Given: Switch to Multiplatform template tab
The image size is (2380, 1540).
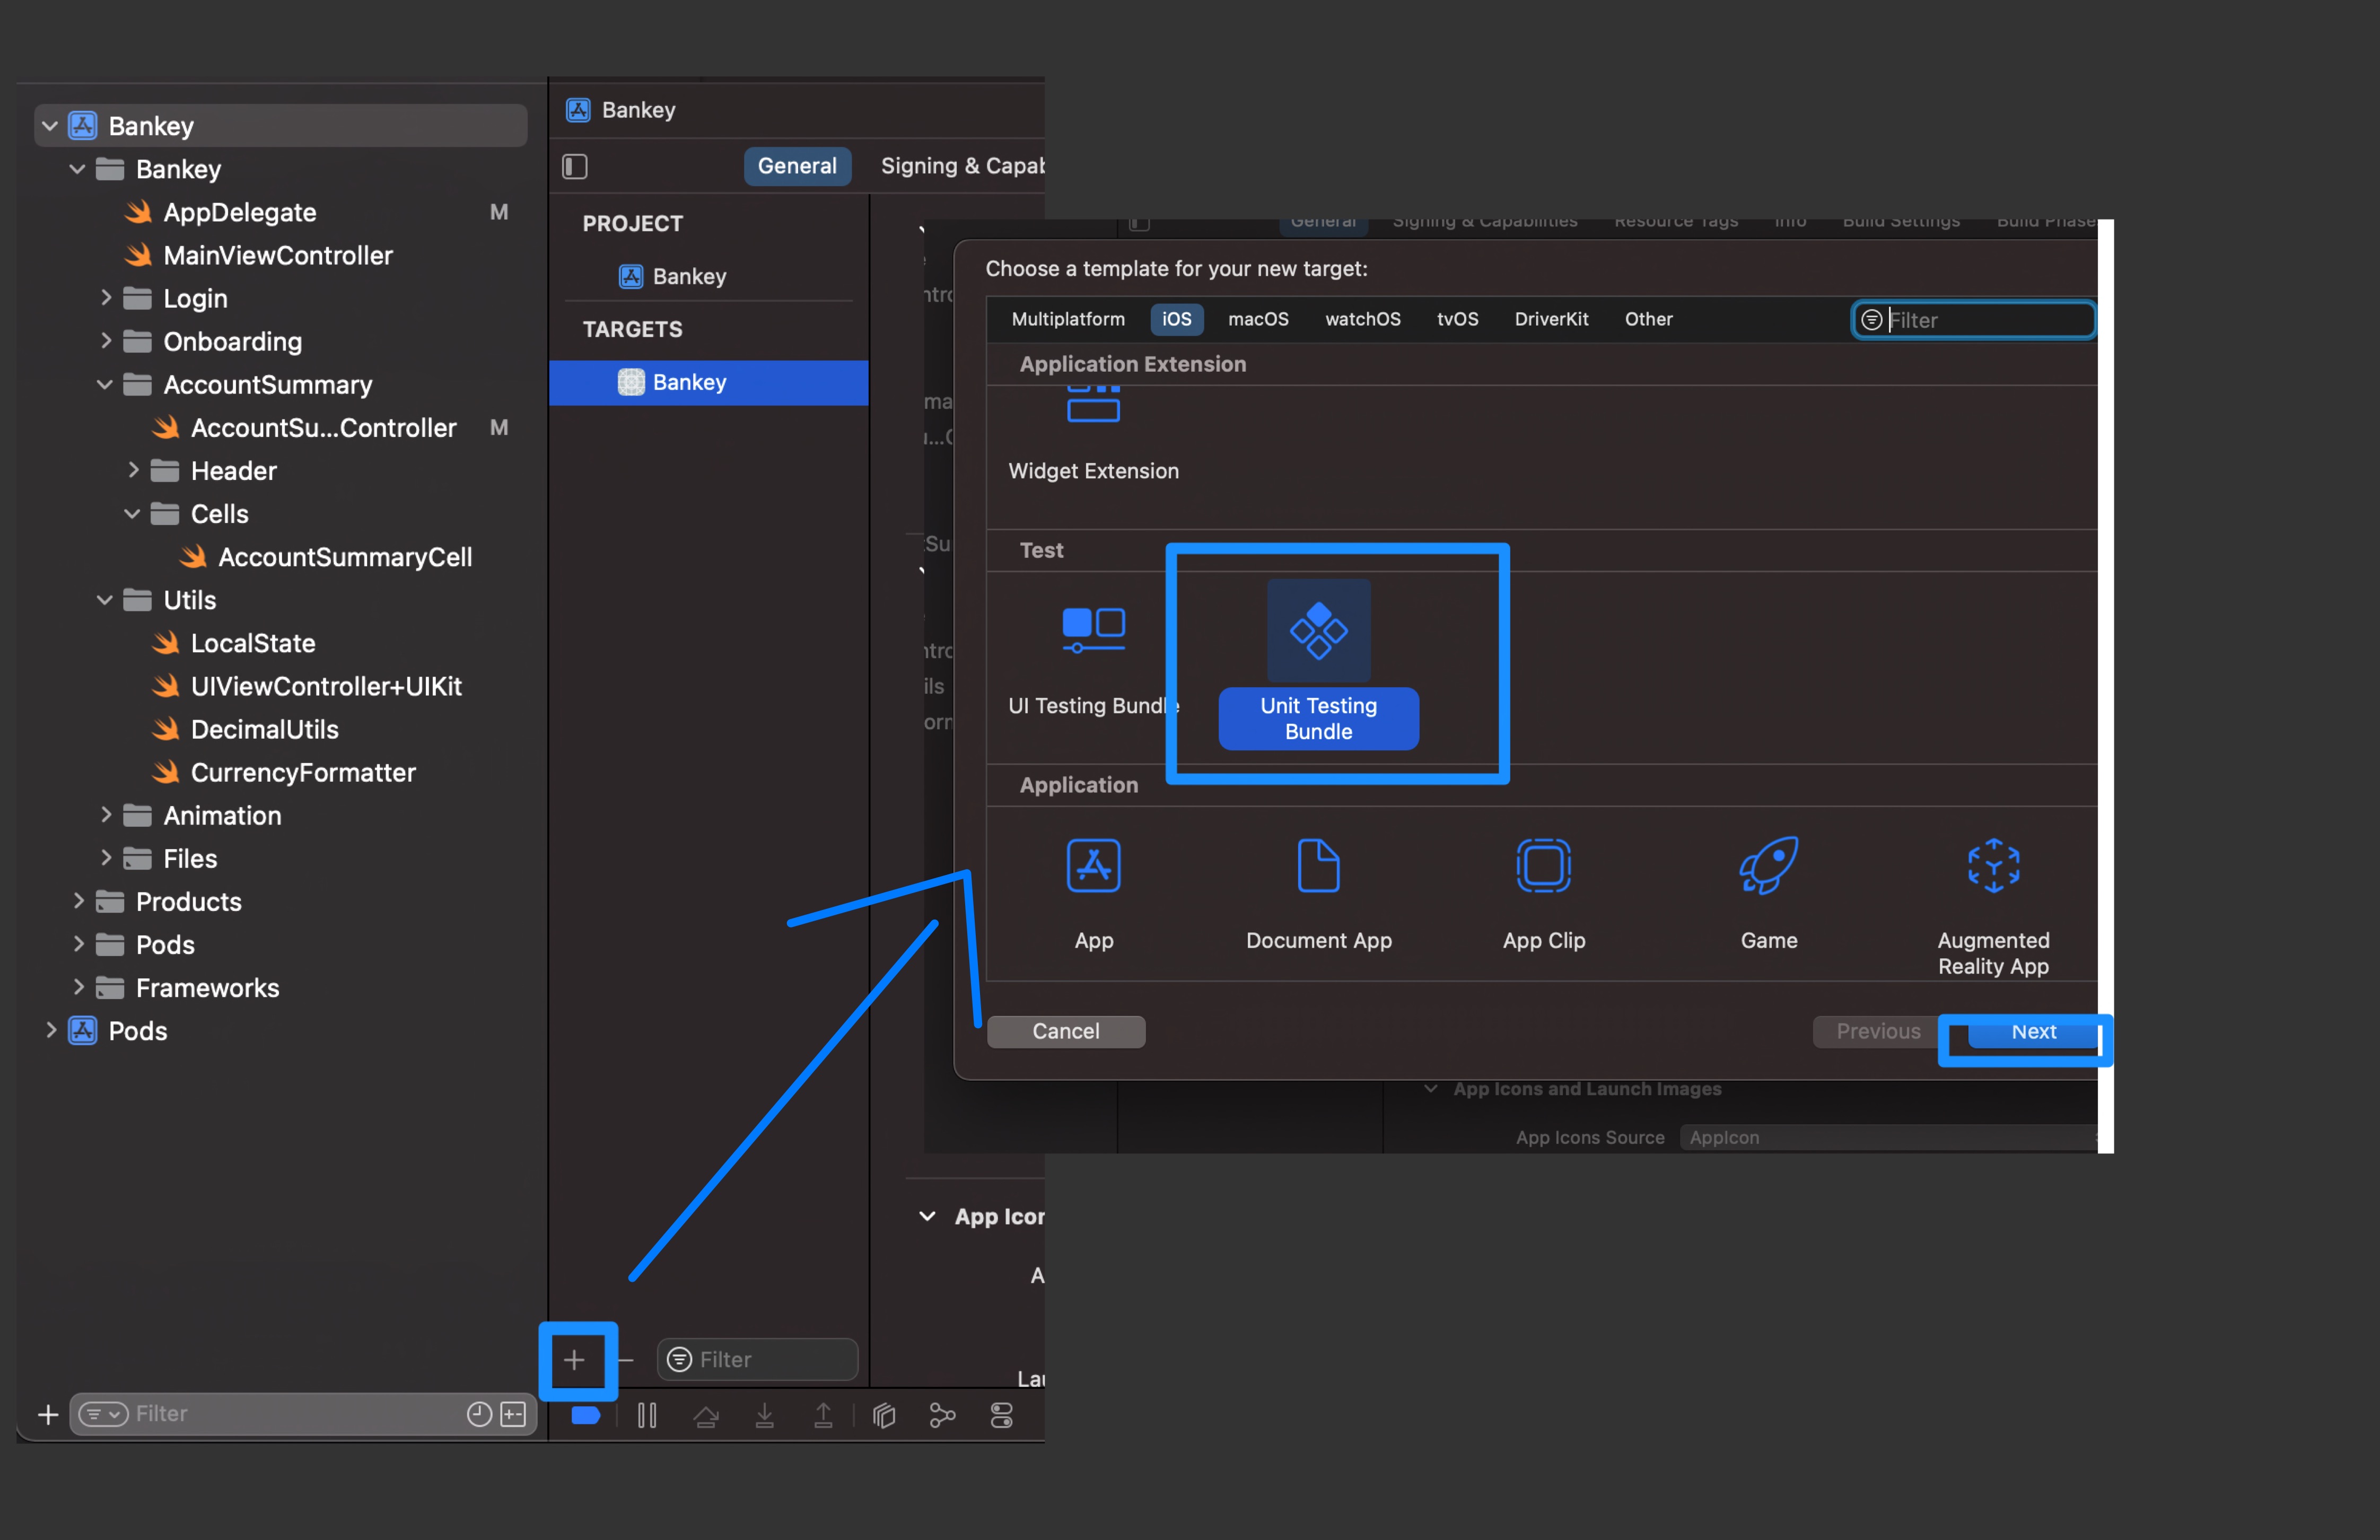Looking at the screenshot, I should tap(1068, 319).
